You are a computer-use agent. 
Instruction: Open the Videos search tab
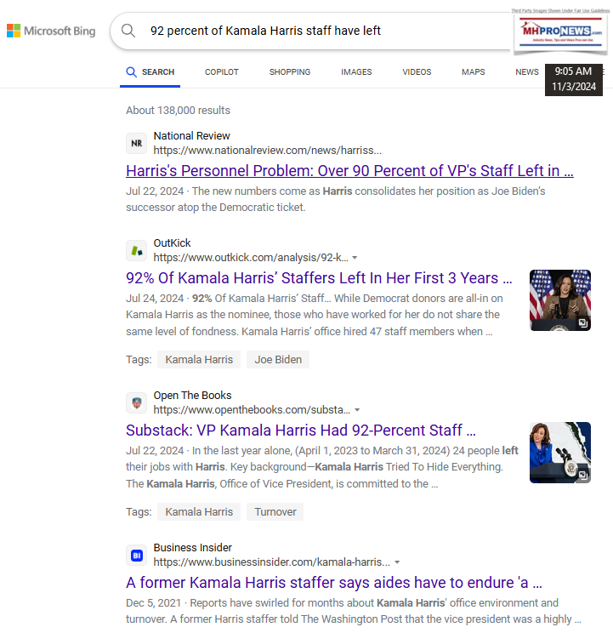pyautogui.click(x=417, y=72)
